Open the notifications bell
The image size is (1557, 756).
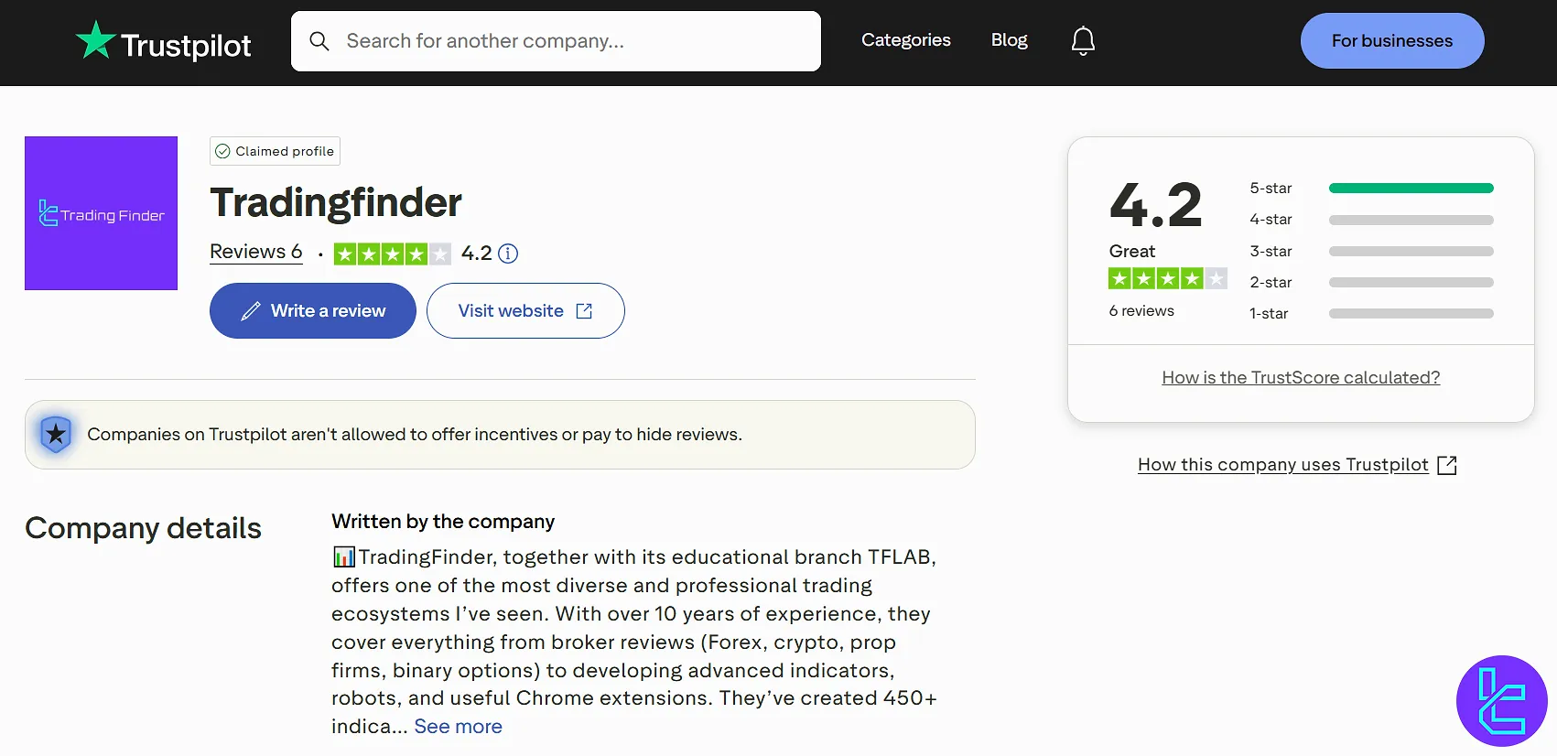click(x=1083, y=40)
